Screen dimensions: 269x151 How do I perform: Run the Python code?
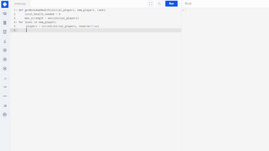pyautogui.click(x=171, y=4)
